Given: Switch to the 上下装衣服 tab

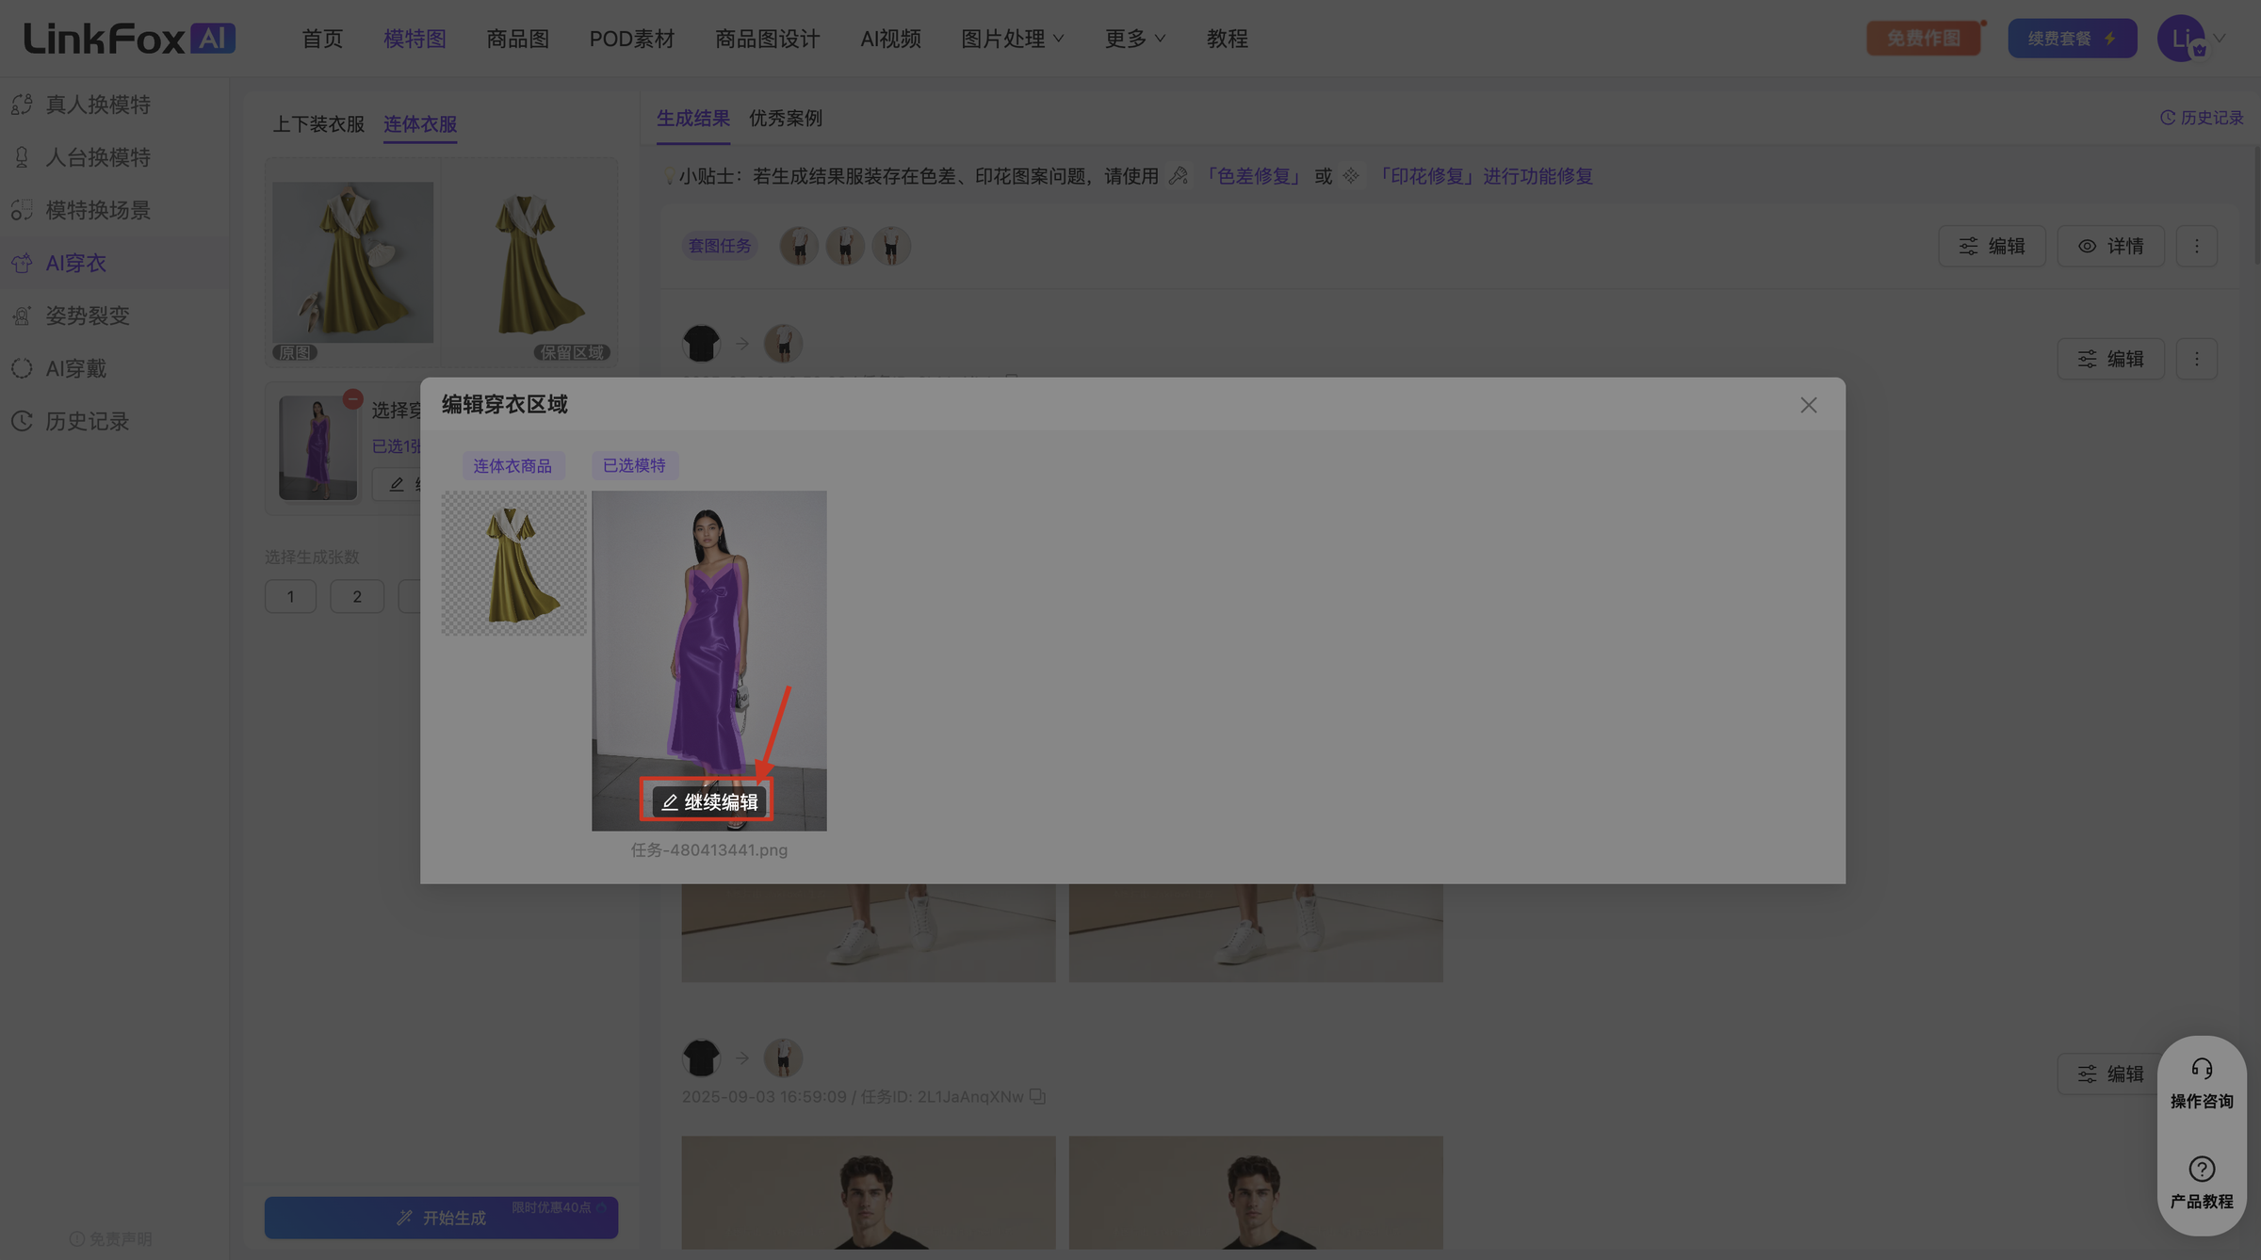Looking at the screenshot, I should point(318,123).
